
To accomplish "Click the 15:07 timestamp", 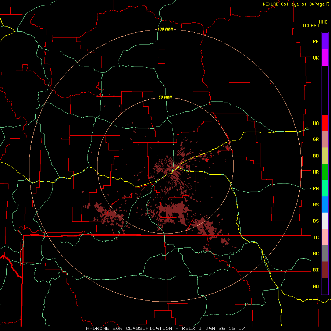I will pyautogui.click(x=238, y=328).
